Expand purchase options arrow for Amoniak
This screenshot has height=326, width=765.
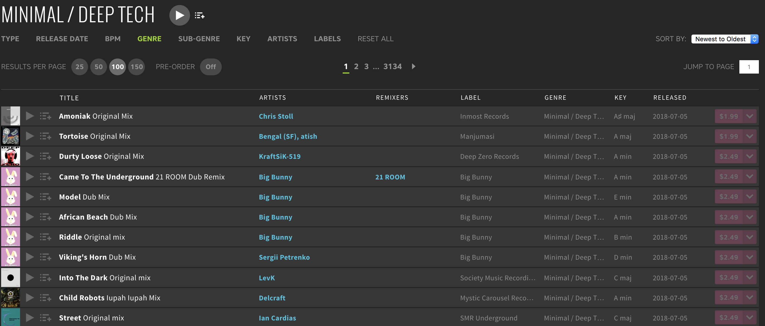[x=750, y=116]
